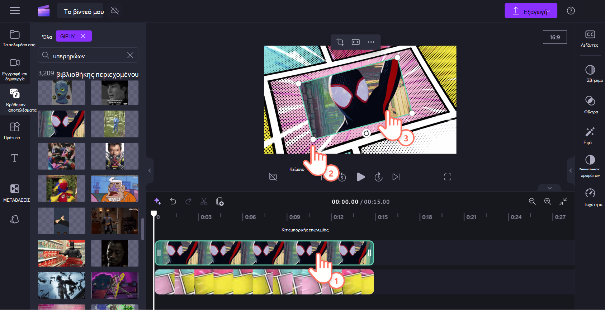Screen dimensions: 605x310
Task: Click the AI sparkle auto-compose icon
Action: click(157, 201)
